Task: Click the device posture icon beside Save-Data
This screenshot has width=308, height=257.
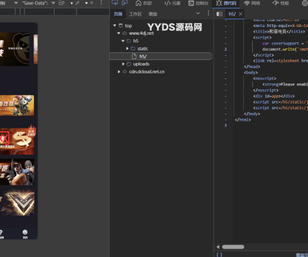Action: [x=62, y=3]
